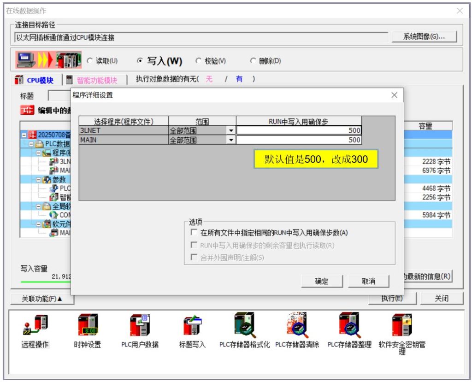Image resolution: width=472 pixels, height=382 pixels.
Task: Open the 远程操作 remote operation icon
Action: click(x=35, y=325)
